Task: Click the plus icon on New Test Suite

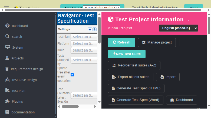Action: [114, 53]
